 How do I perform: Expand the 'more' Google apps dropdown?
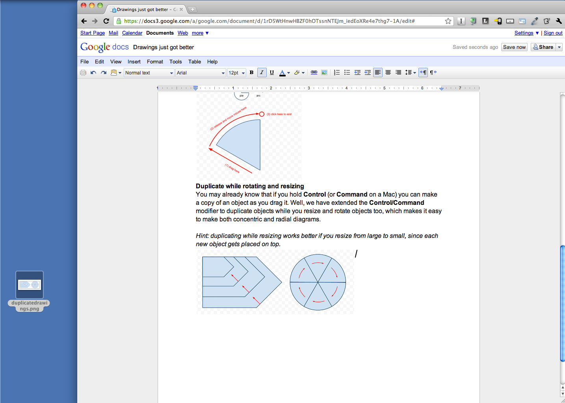[x=200, y=33]
